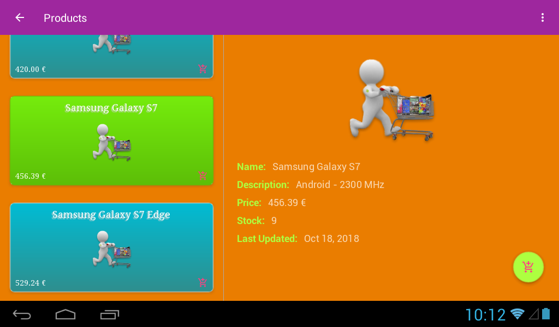559x327 pixels.
Task: Click the Price: label in details
Action: tap(249, 202)
